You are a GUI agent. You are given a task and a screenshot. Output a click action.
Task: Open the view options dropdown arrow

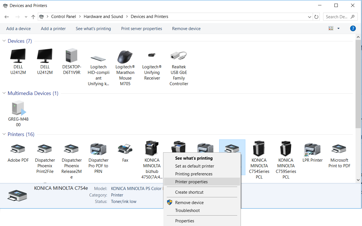click(x=338, y=28)
